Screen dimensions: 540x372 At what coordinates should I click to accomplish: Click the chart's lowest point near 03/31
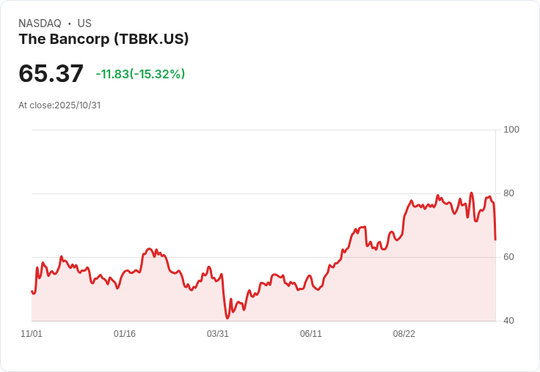point(227,318)
